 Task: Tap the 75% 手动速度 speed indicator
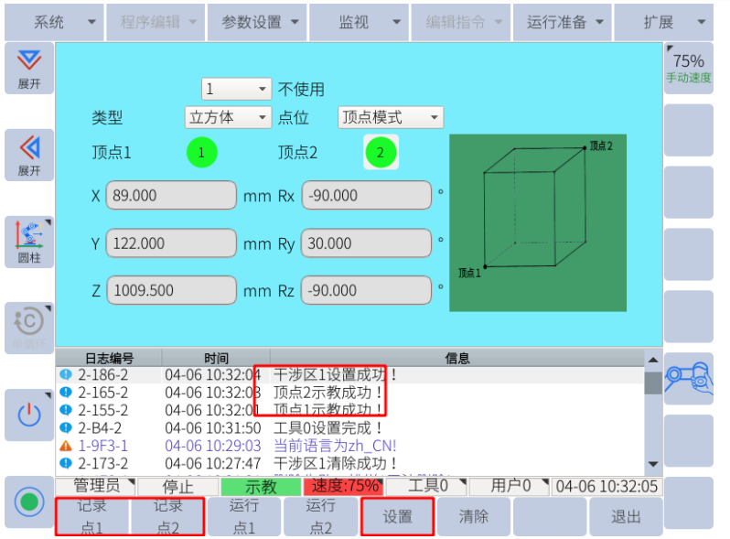(688, 68)
